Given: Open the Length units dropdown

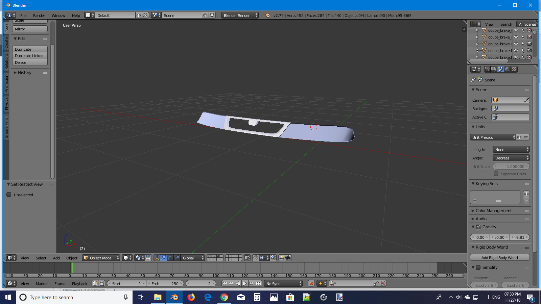Looking at the screenshot, I should point(511,149).
